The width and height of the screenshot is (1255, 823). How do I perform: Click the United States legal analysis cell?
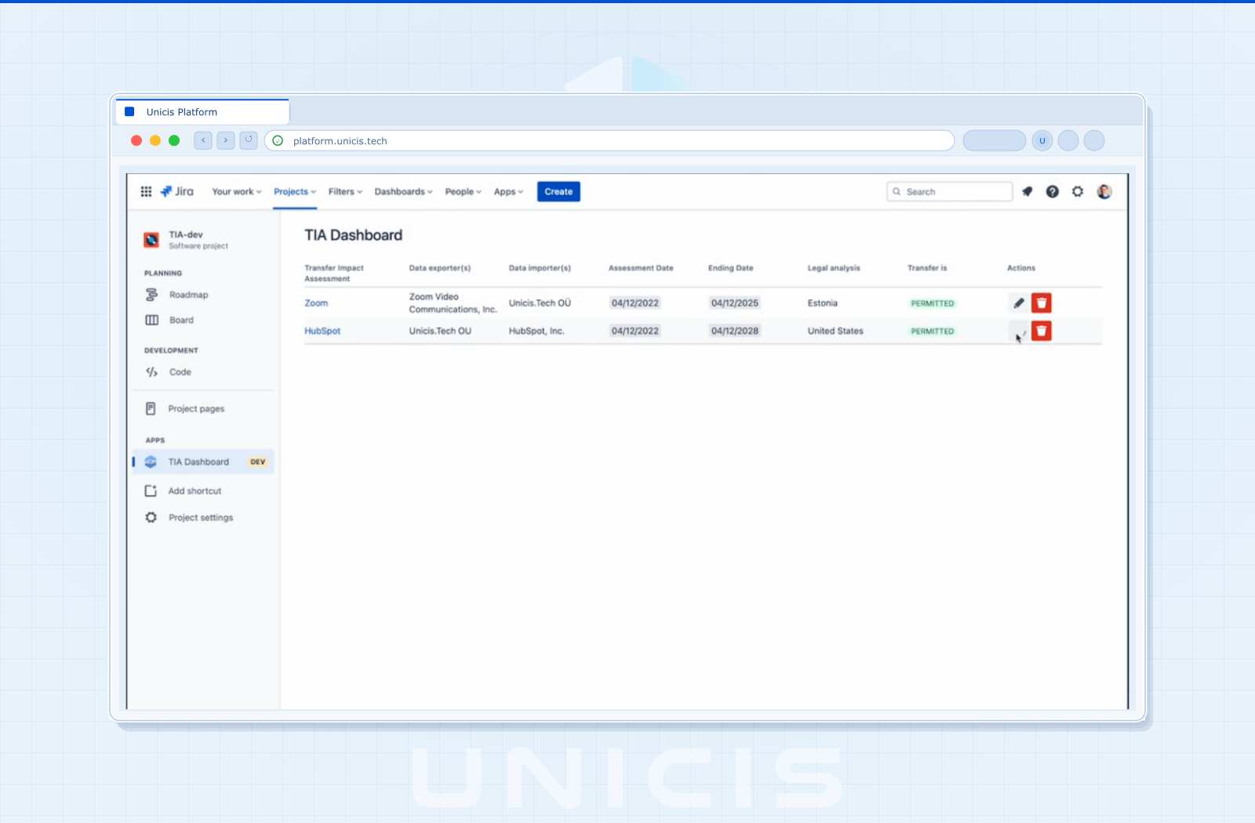(835, 331)
